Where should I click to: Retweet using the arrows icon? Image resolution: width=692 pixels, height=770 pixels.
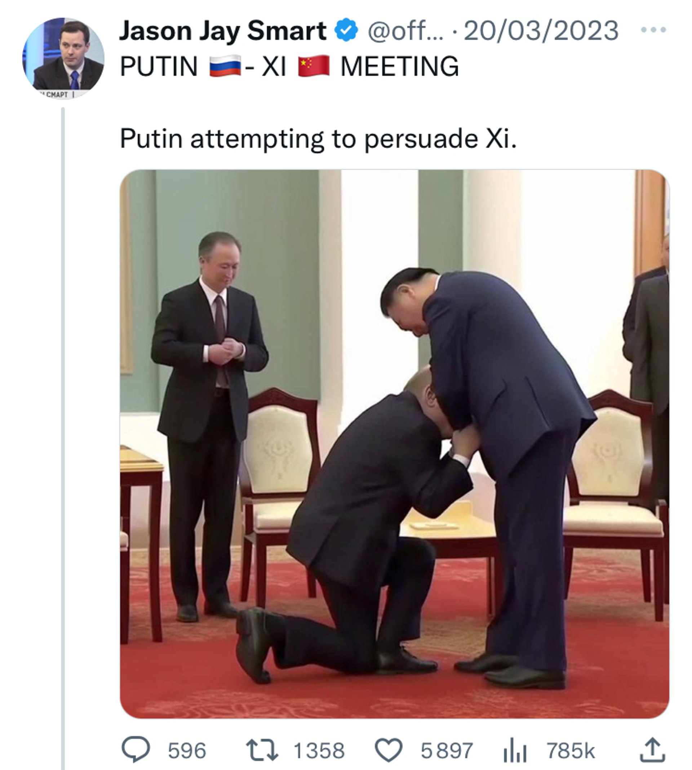[262, 750]
